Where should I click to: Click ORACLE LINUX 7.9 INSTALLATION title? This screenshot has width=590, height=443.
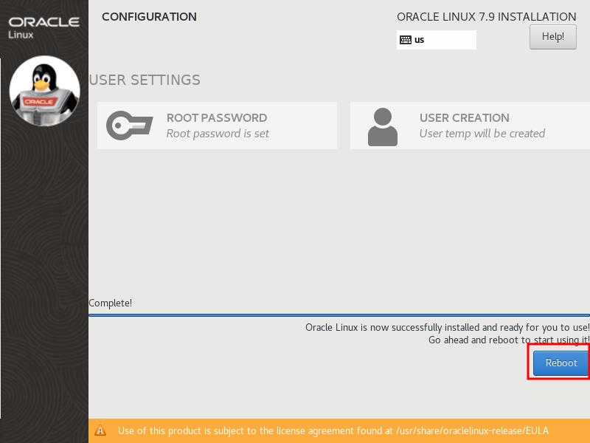(486, 17)
